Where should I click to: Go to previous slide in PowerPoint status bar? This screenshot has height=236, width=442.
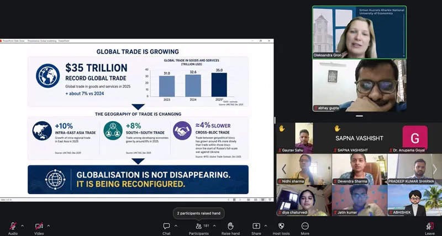[229, 200]
